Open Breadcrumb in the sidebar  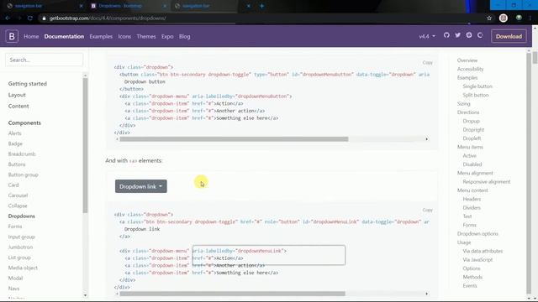[22, 154]
